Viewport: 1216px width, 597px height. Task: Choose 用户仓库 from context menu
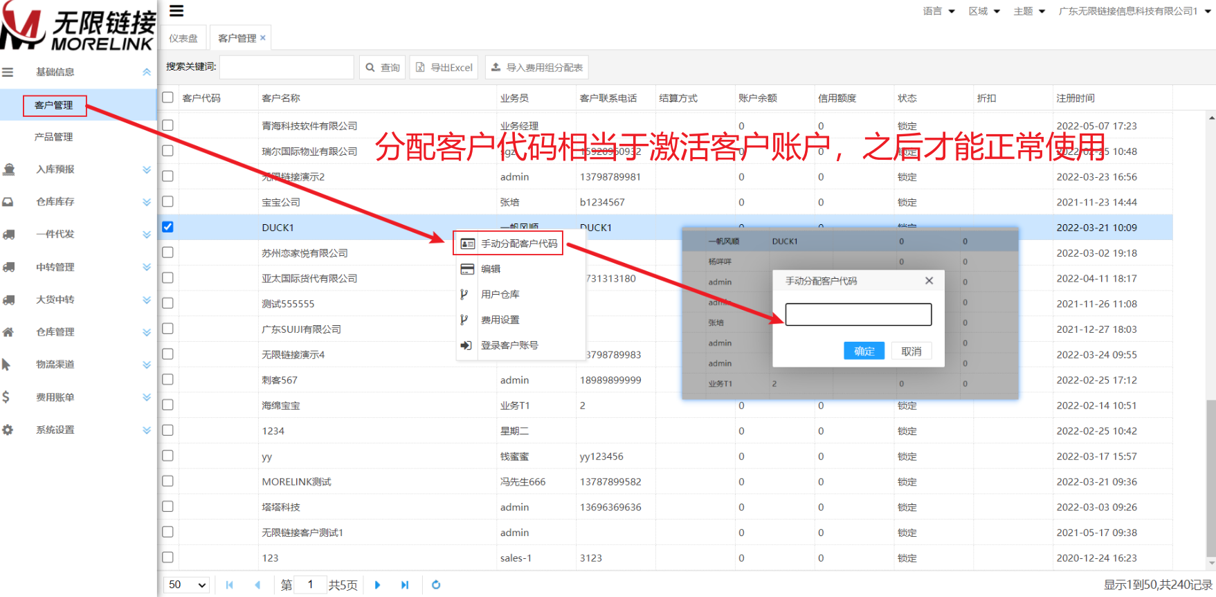[x=520, y=295]
